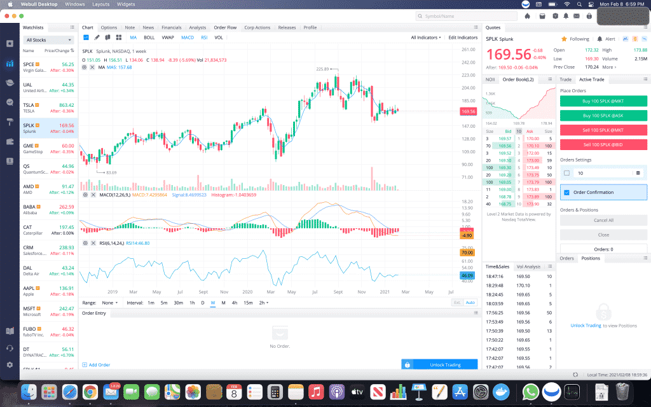This screenshot has width=651, height=407.
Task: Toggle the VOL indicator
Action: click(219, 38)
